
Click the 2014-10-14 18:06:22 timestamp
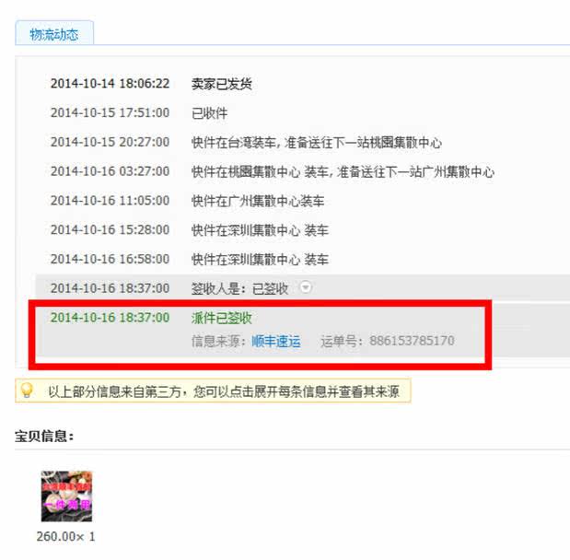pyautogui.click(x=111, y=84)
